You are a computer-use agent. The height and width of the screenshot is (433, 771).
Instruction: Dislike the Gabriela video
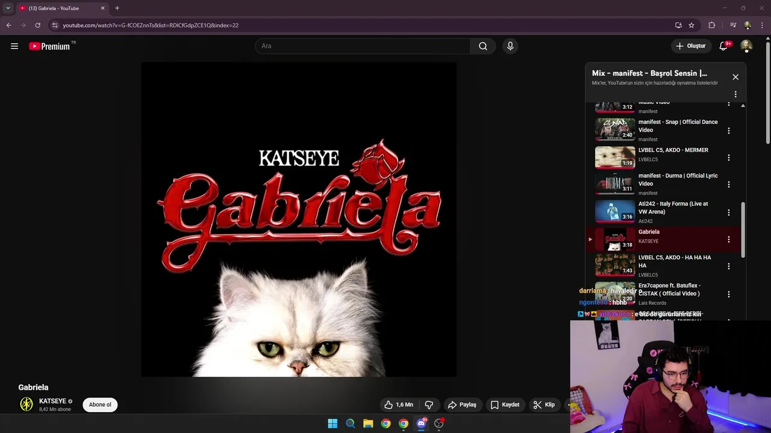click(429, 405)
